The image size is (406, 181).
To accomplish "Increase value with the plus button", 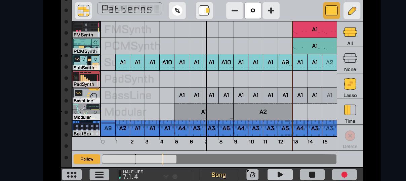I will pos(271,10).
